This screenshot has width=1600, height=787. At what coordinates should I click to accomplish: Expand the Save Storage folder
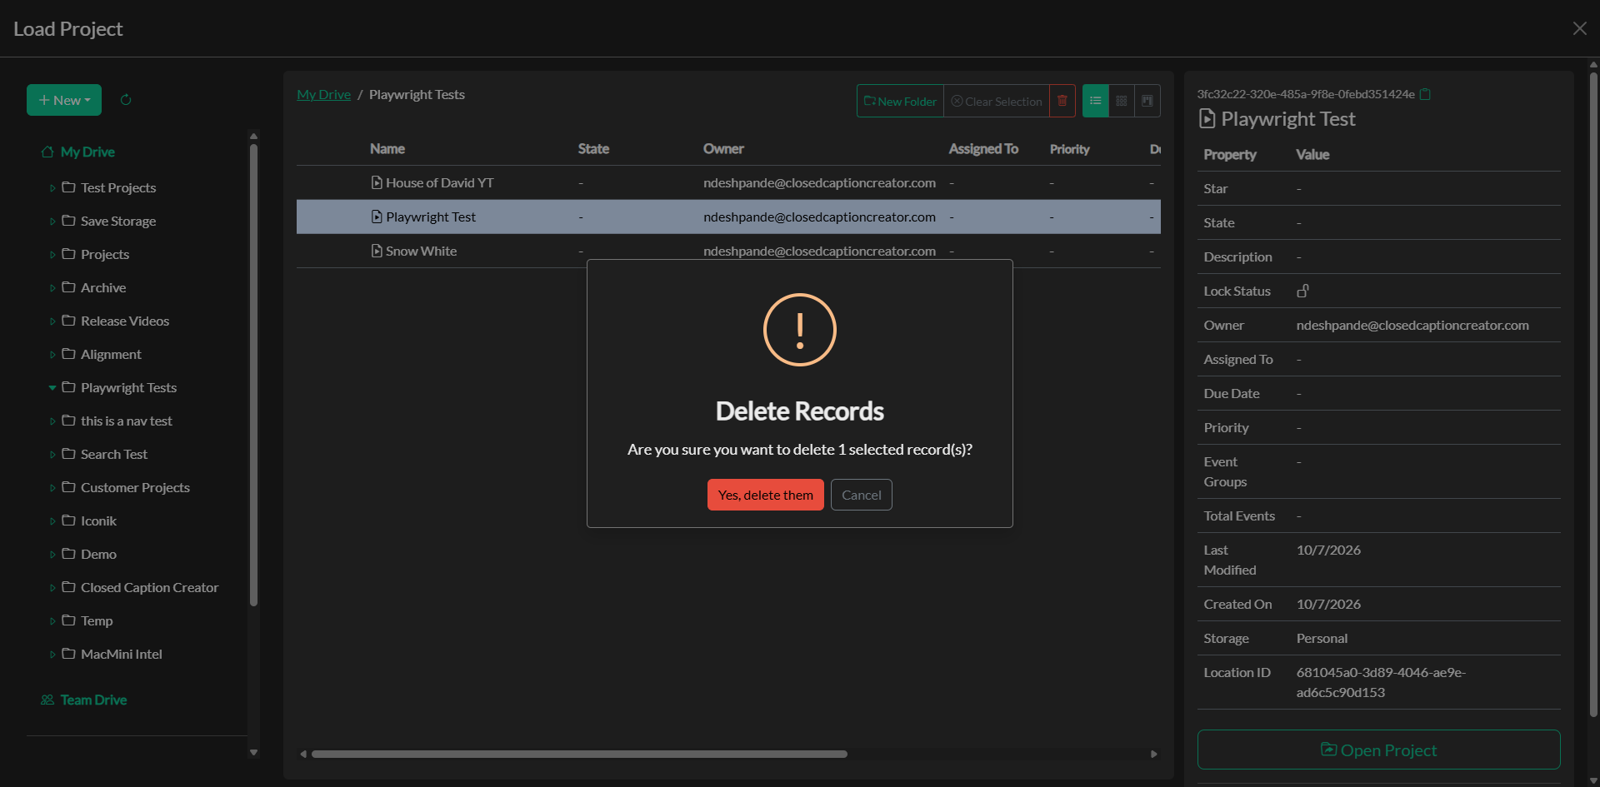coord(52,222)
